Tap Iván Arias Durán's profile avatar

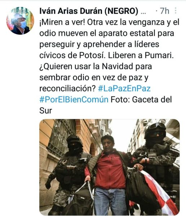[20, 21]
